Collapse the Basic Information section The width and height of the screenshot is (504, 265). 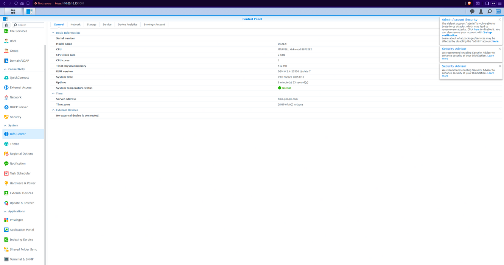(x=53, y=33)
